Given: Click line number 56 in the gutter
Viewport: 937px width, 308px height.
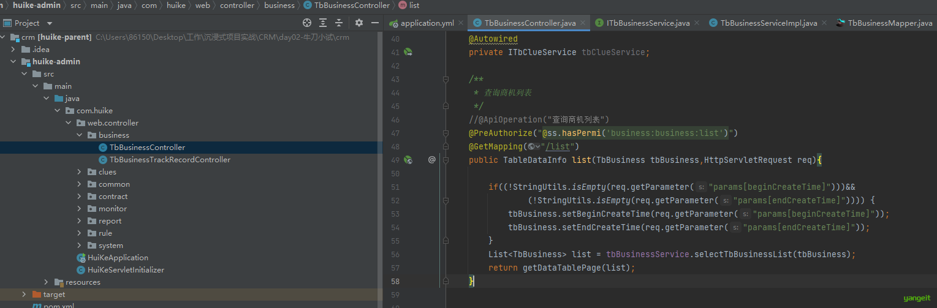Looking at the screenshot, I should click(395, 254).
